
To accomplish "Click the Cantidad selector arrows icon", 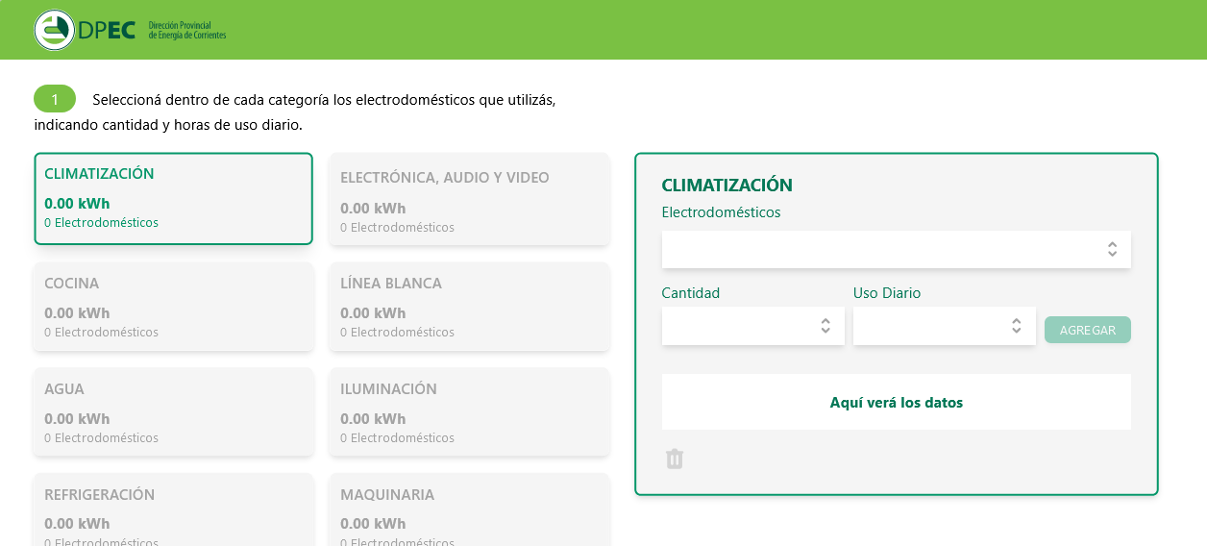I will pos(825,326).
